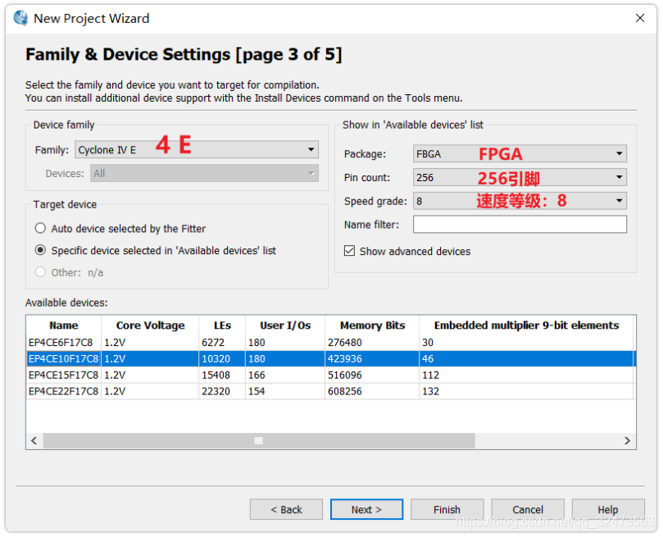The width and height of the screenshot is (663, 537).
Task: Click the left arrow of horizontal scrollbar
Action: [34, 440]
